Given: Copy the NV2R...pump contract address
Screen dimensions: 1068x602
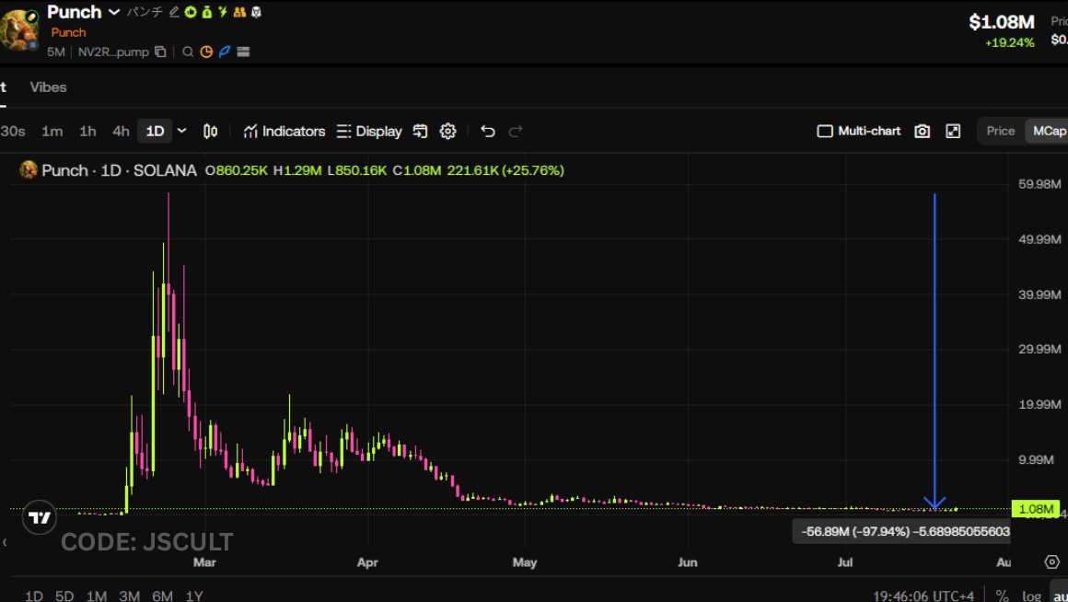Looking at the screenshot, I should click(x=161, y=52).
